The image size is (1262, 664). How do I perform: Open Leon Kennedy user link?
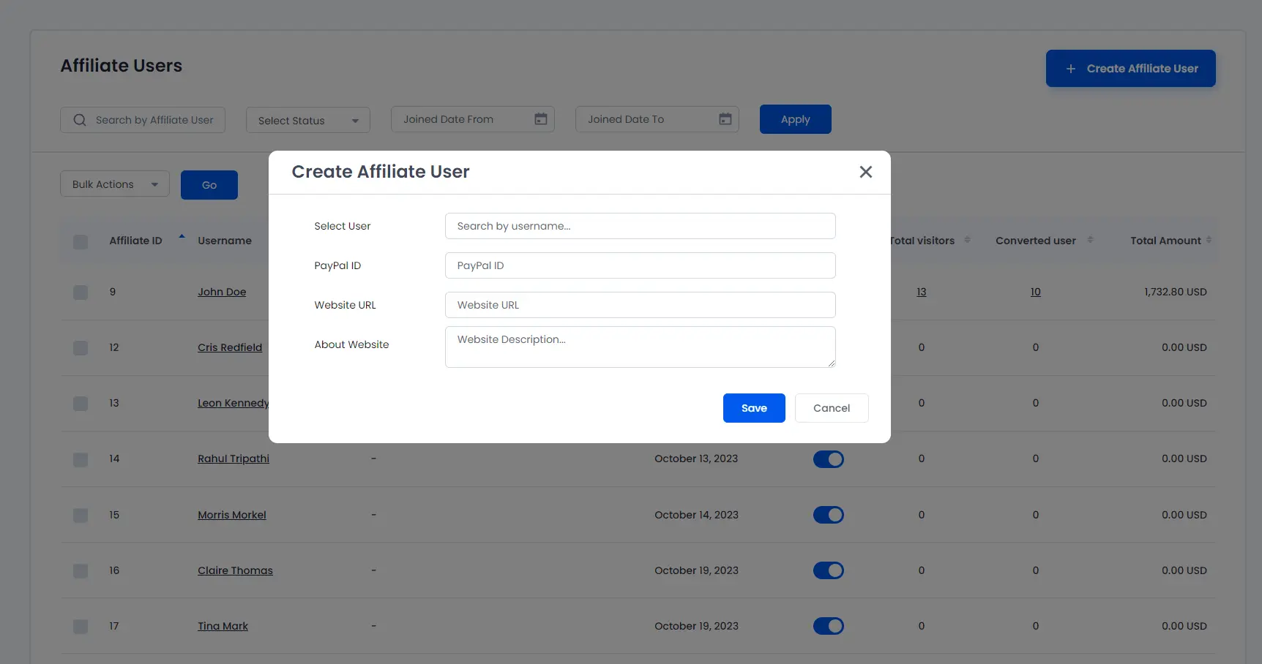233,403
